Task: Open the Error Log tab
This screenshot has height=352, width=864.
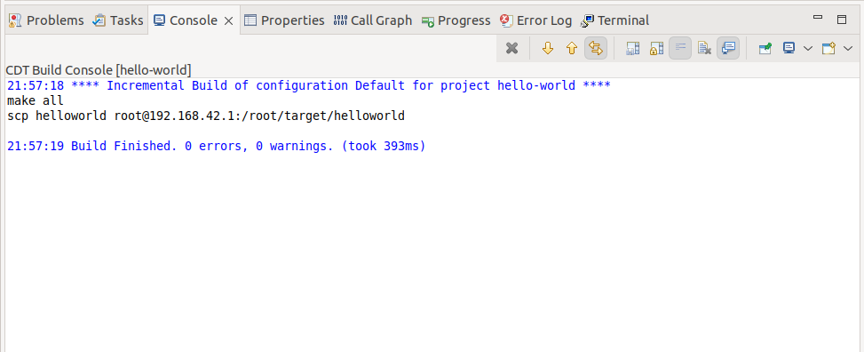Action: tap(535, 20)
